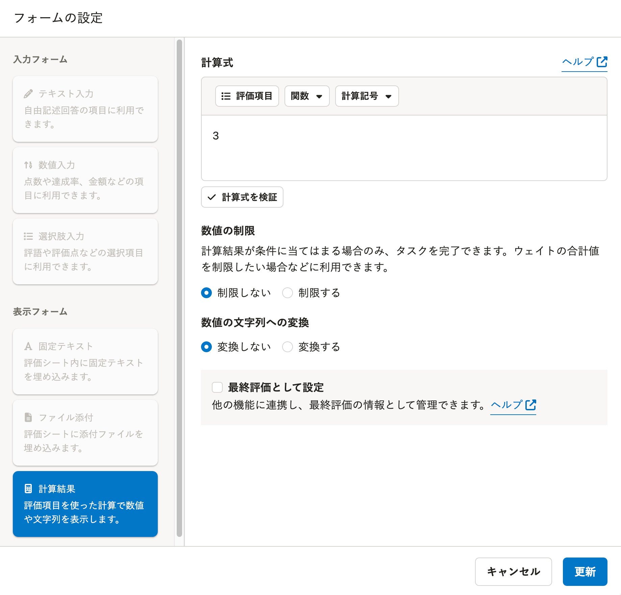Select the 制限する radio option
Screen dimensions: 621x595
(288, 293)
